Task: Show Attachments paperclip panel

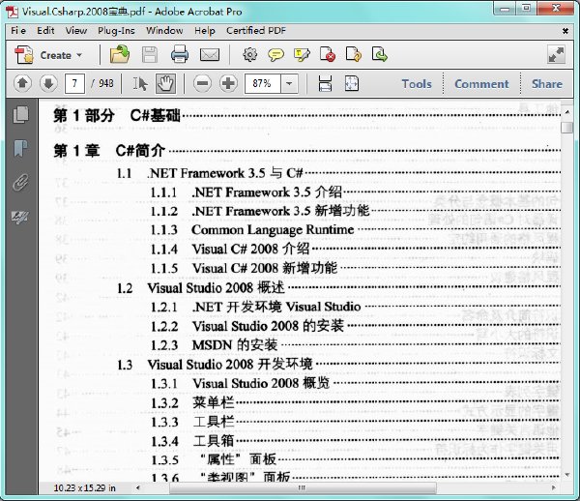Action: pos(20,183)
